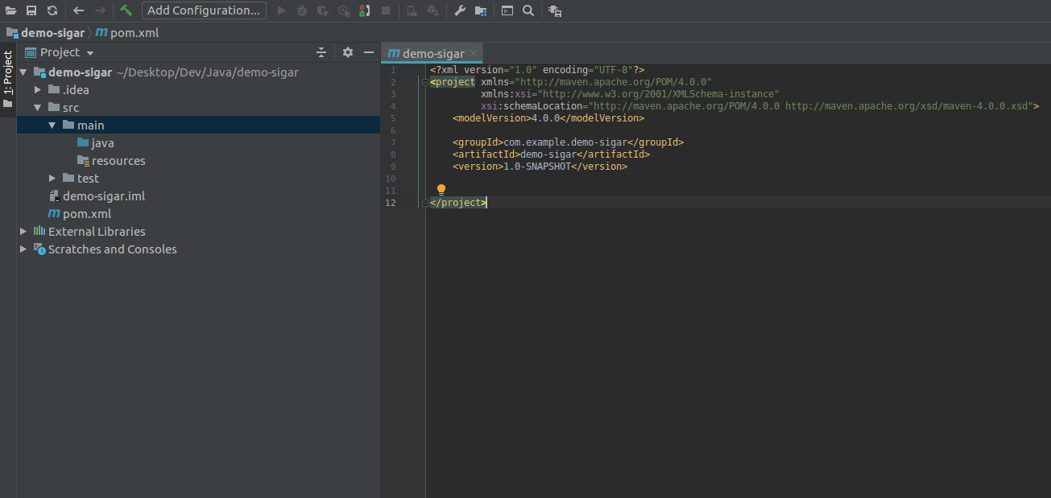Screen dimensions: 1051x498
Task: Click the yellow lightbulb intention icon
Action: pos(441,190)
